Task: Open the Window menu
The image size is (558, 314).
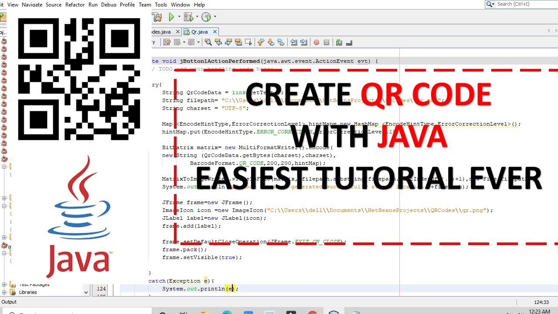Action: (x=180, y=4)
